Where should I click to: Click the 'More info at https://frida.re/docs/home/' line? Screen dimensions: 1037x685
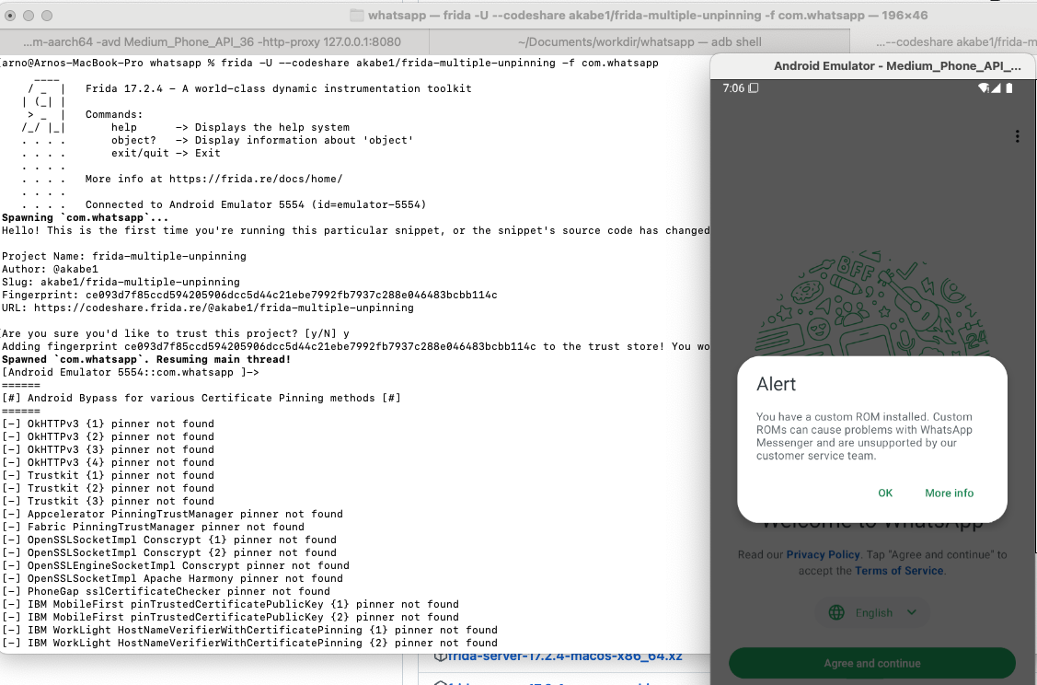pyautogui.click(x=213, y=179)
